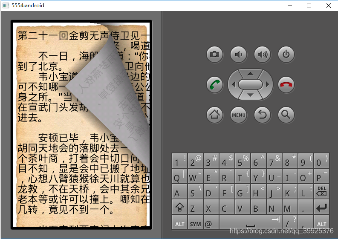338x239 pixels.
Task: Click the F key
Action: point(227,191)
